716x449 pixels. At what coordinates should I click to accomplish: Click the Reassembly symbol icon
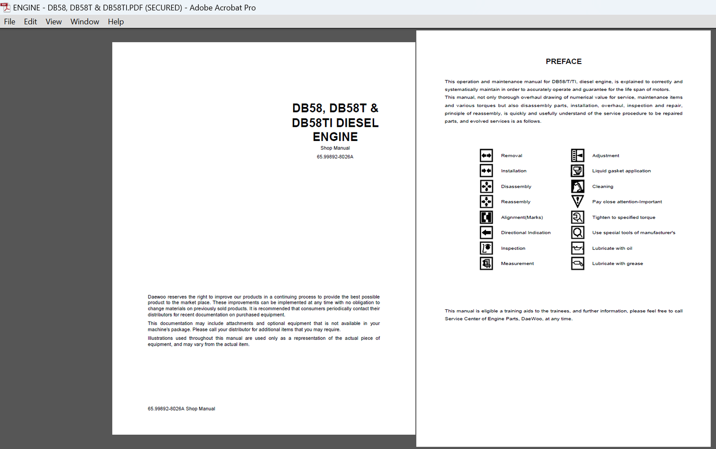tap(486, 201)
